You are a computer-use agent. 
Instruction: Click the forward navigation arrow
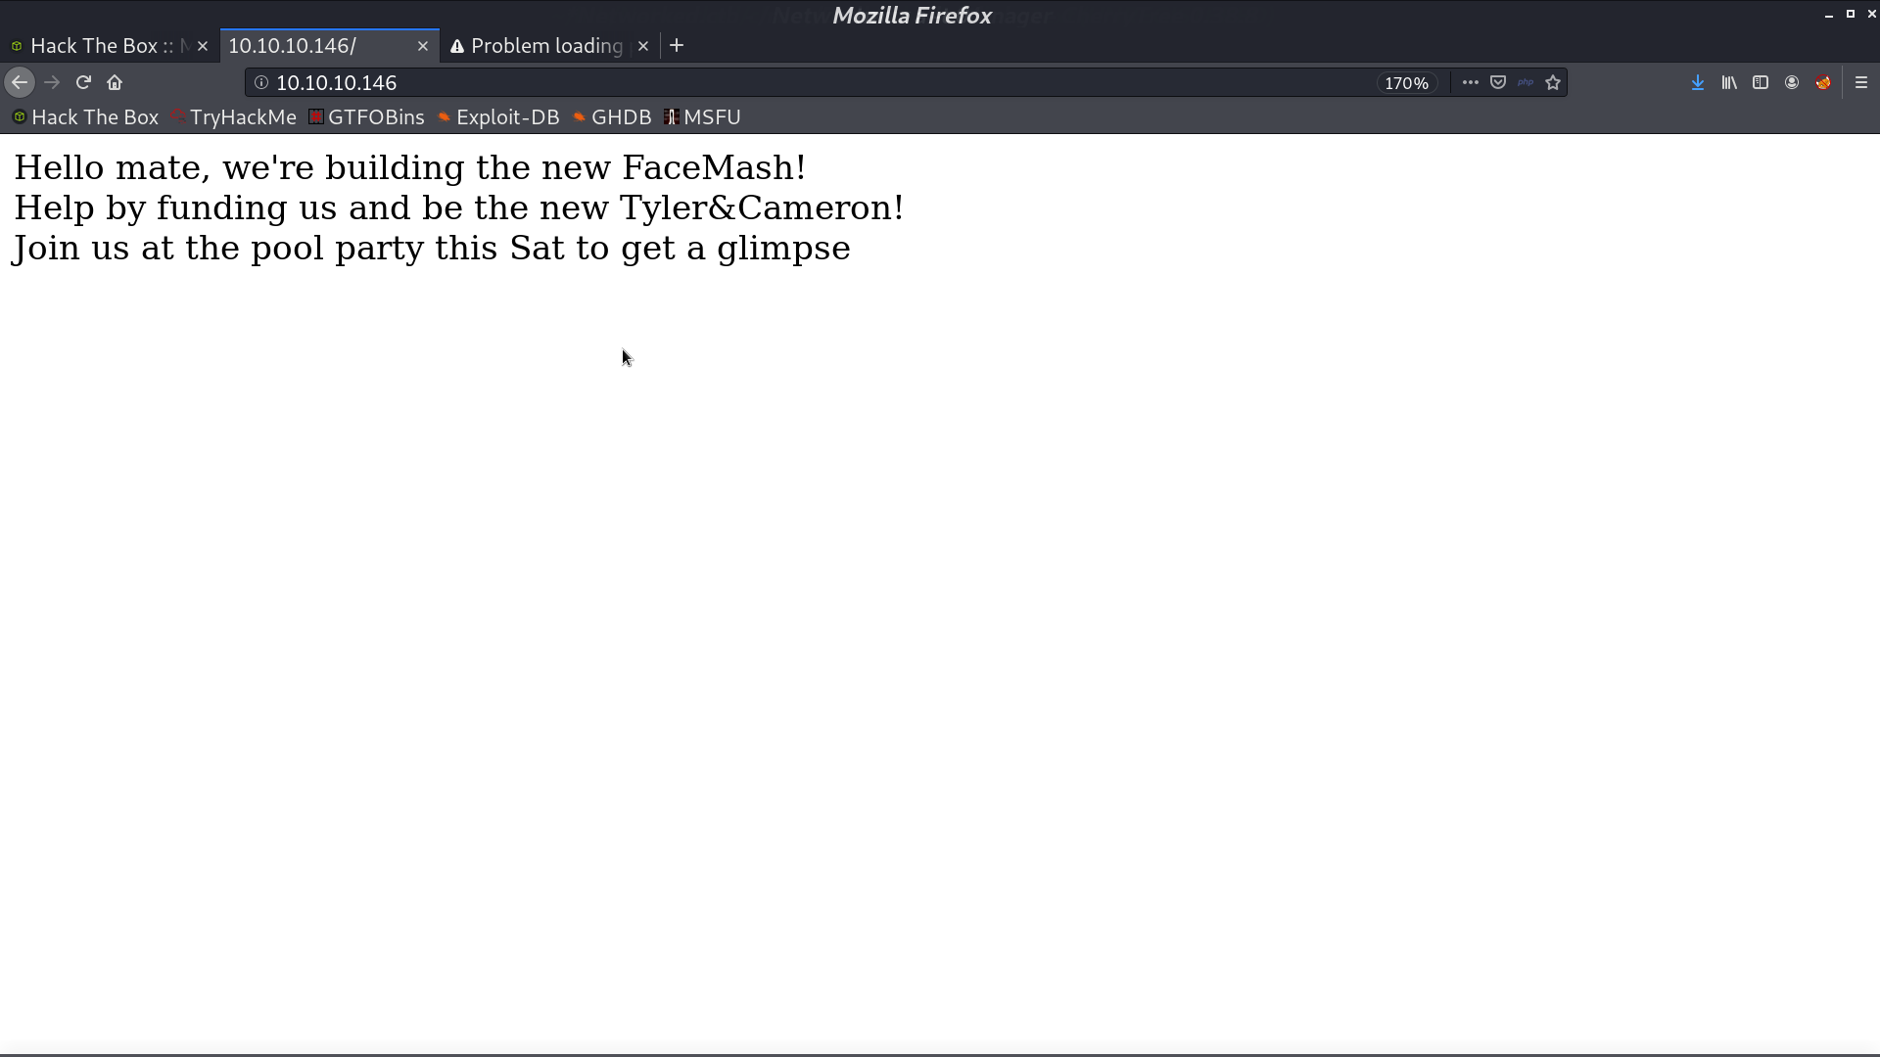pyautogui.click(x=52, y=83)
